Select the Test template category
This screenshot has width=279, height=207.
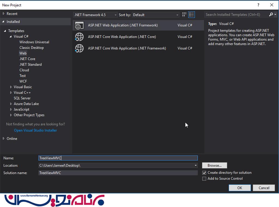point(23,76)
